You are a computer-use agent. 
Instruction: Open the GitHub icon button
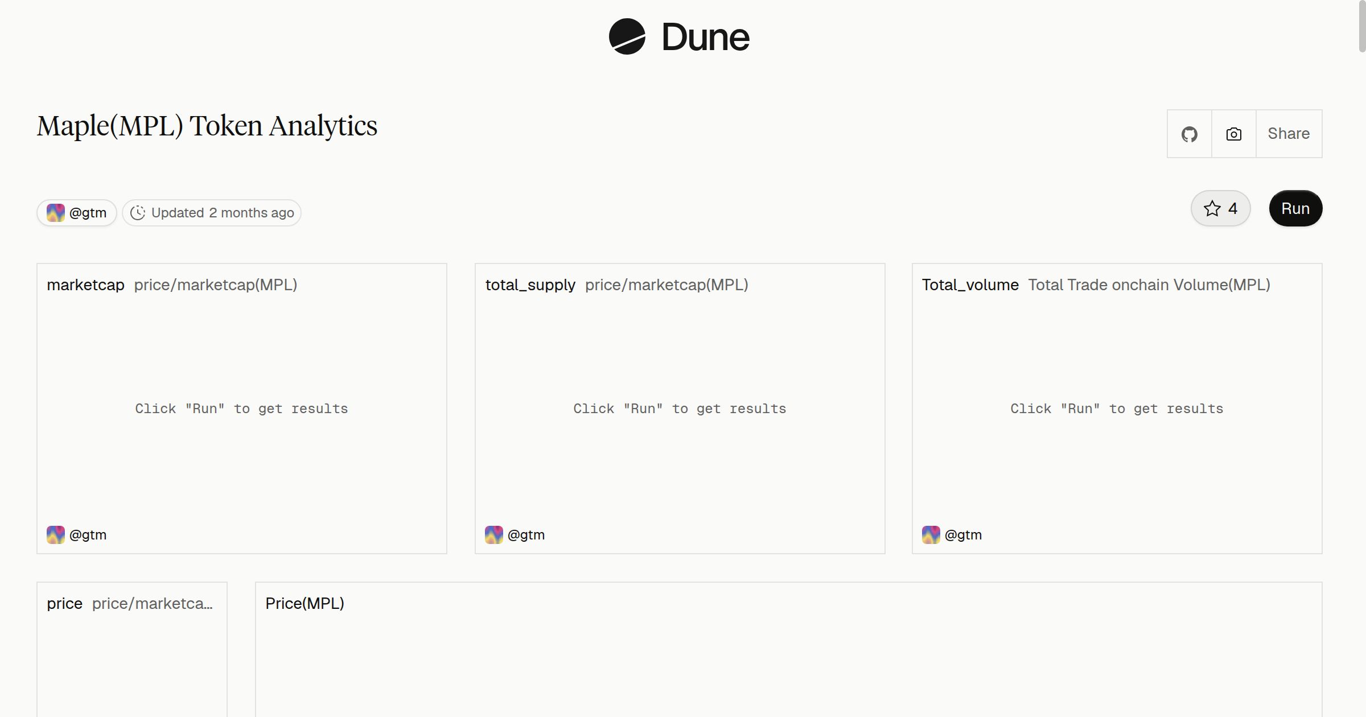click(1189, 134)
